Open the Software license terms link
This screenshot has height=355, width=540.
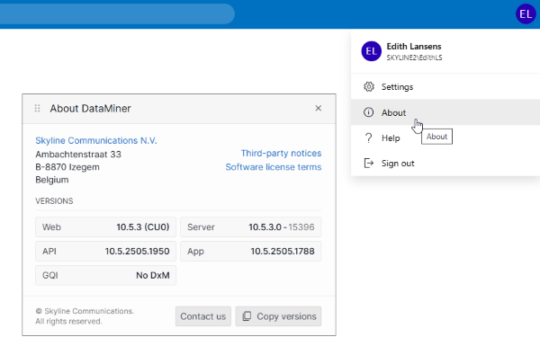click(274, 167)
